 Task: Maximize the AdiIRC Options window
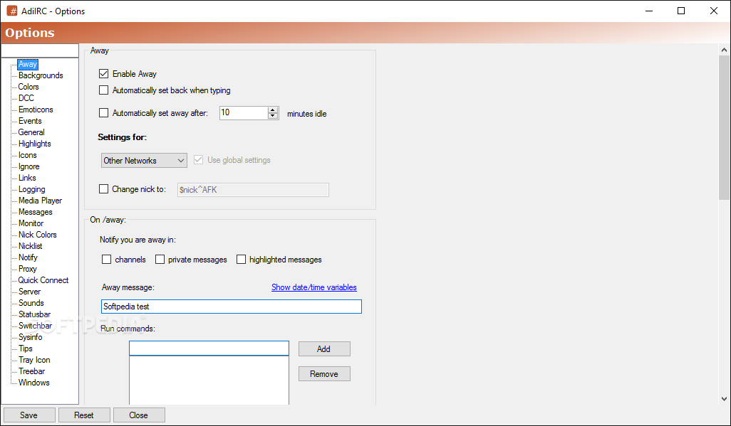[681, 11]
